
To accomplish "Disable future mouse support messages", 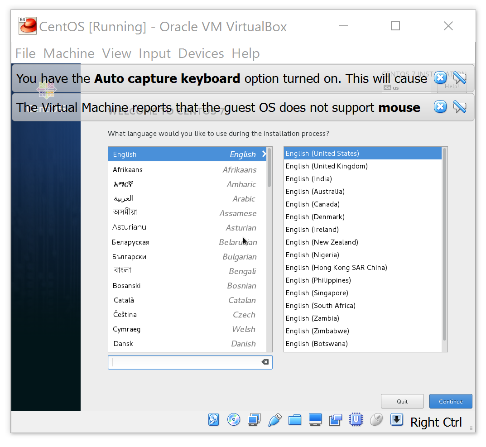I will [x=459, y=107].
